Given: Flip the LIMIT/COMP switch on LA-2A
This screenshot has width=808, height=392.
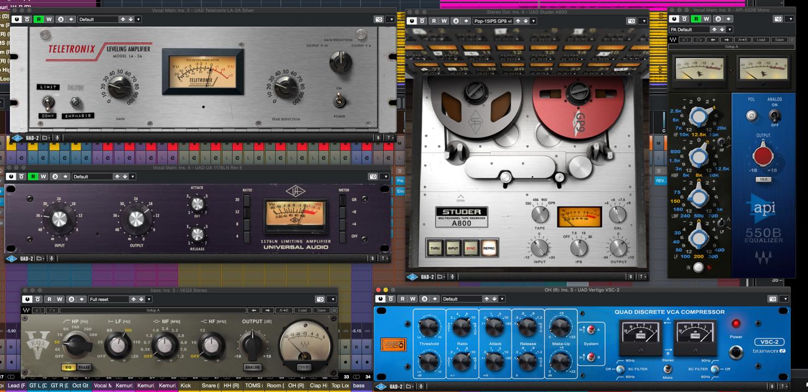Looking at the screenshot, I should point(49,102).
